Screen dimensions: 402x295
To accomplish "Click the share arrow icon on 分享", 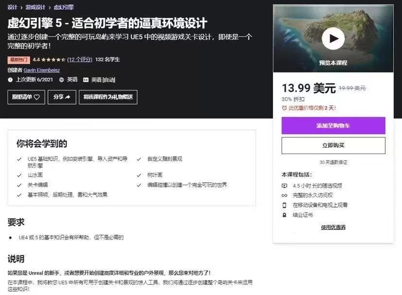I will (x=67, y=97).
